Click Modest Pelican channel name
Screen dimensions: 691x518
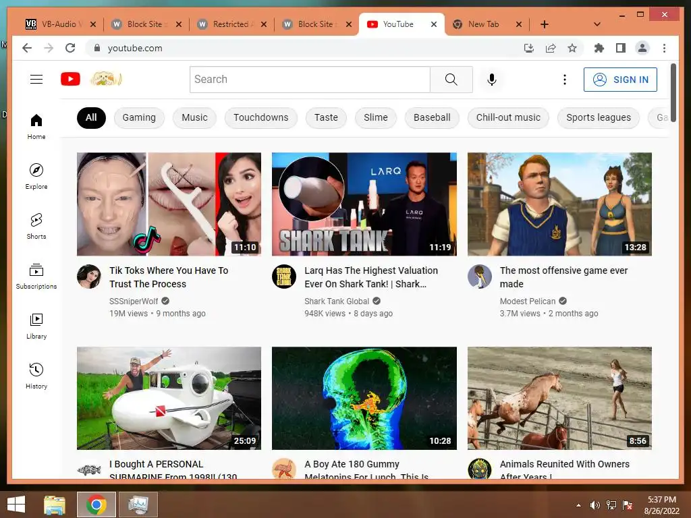point(528,301)
